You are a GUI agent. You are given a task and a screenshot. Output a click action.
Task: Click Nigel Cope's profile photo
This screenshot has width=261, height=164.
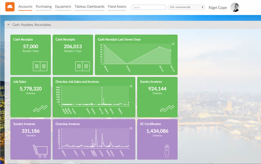coord(234,7)
